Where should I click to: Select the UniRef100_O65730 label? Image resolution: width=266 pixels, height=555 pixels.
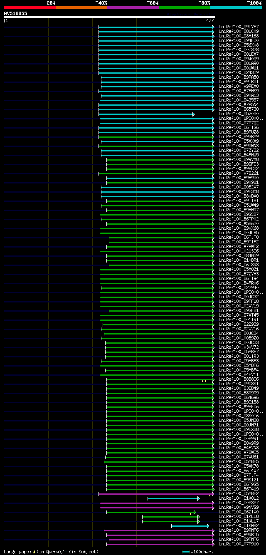239,109
